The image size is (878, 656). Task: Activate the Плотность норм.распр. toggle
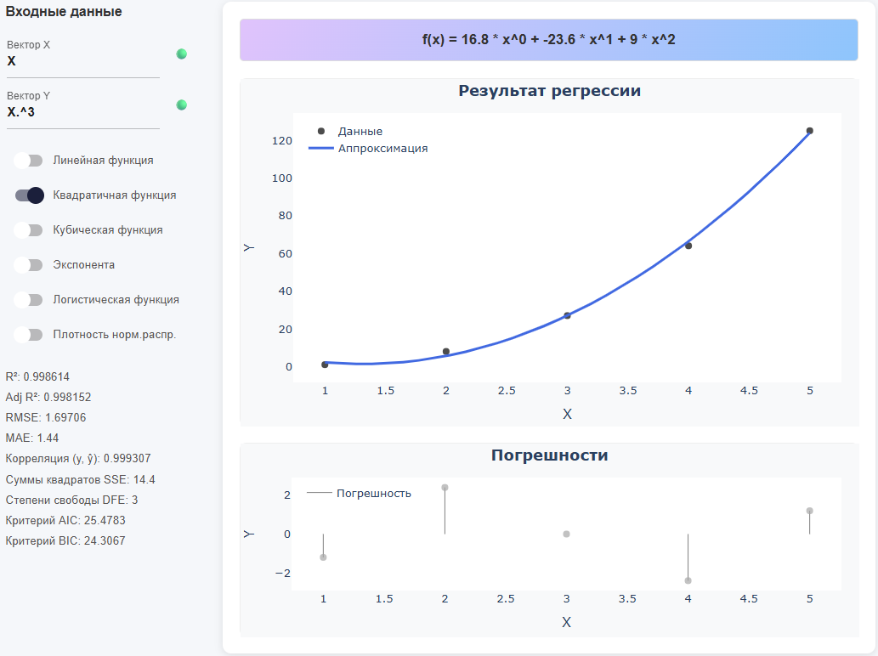(x=29, y=334)
